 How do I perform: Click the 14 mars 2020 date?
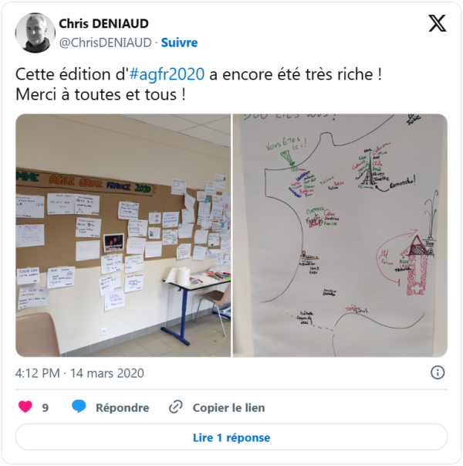(x=107, y=373)
